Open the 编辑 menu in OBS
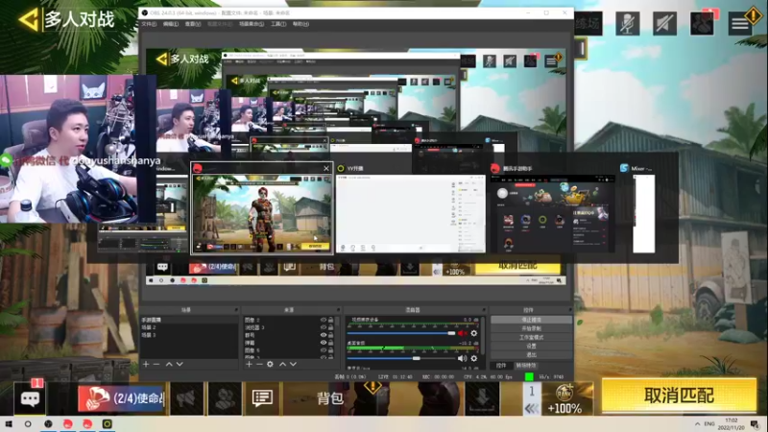 point(171,24)
